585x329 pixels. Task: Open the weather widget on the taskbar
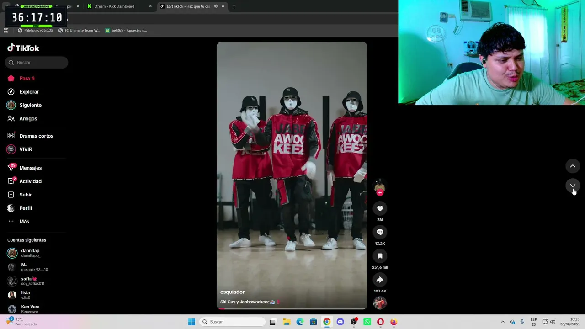coord(21,322)
